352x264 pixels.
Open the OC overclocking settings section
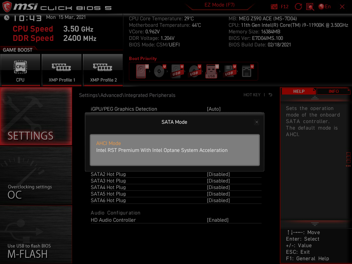click(36, 176)
